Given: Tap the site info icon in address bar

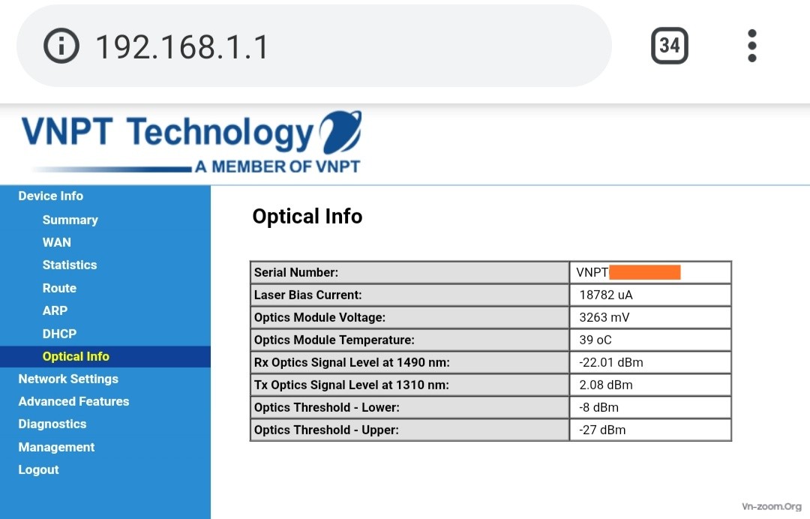Looking at the screenshot, I should (61, 46).
